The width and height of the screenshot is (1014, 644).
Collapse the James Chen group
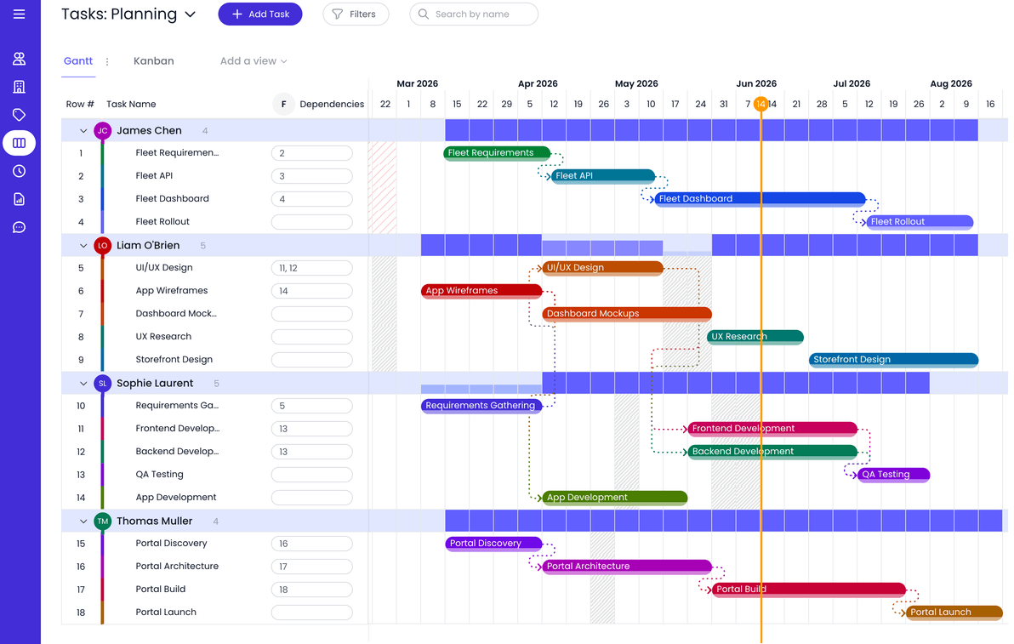83,131
